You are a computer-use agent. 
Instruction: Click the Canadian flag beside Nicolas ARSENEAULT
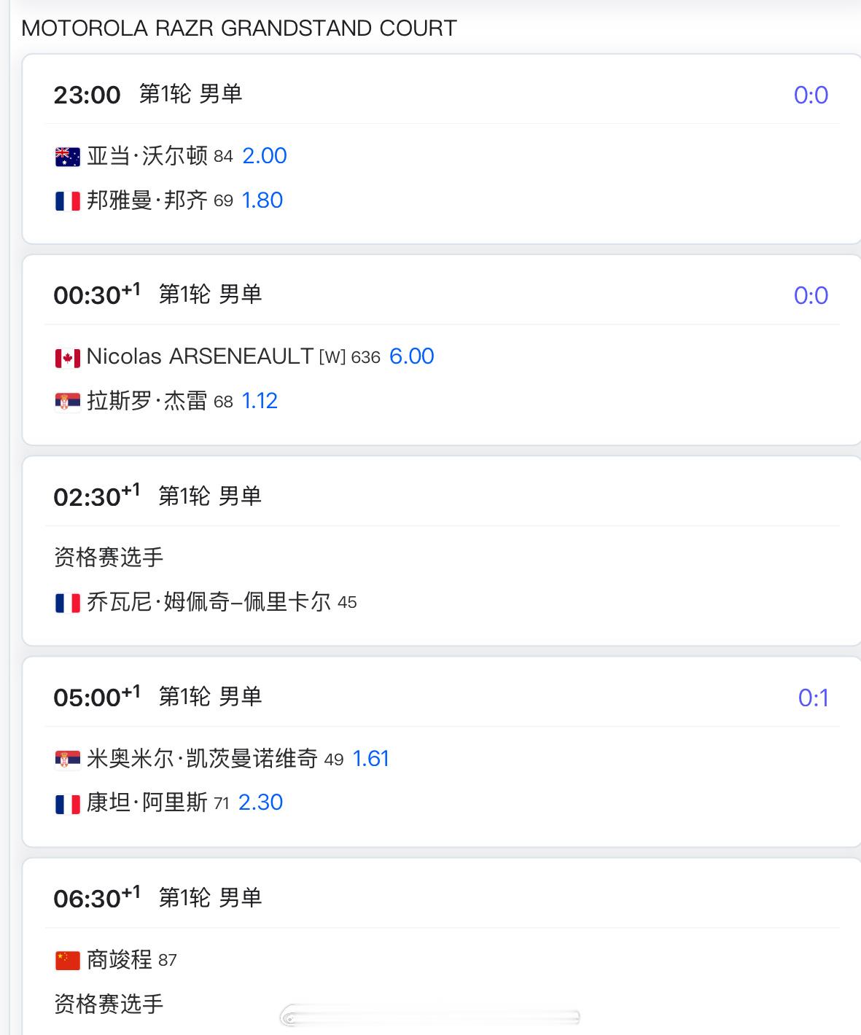(68, 358)
